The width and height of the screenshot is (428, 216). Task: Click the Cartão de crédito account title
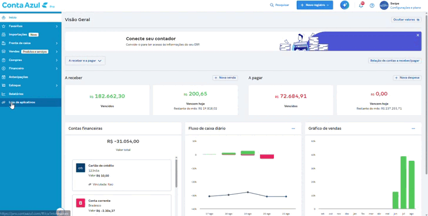coord(101,166)
